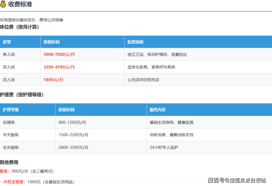Click the red 一次性安置费 label
The width and height of the screenshot is (272, 186).
point(12,181)
